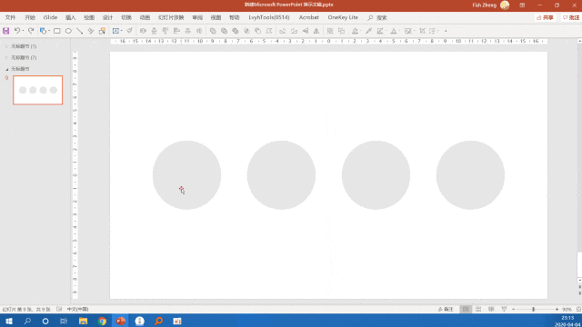
Task: Insert a text box
Action: [x=115, y=31]
